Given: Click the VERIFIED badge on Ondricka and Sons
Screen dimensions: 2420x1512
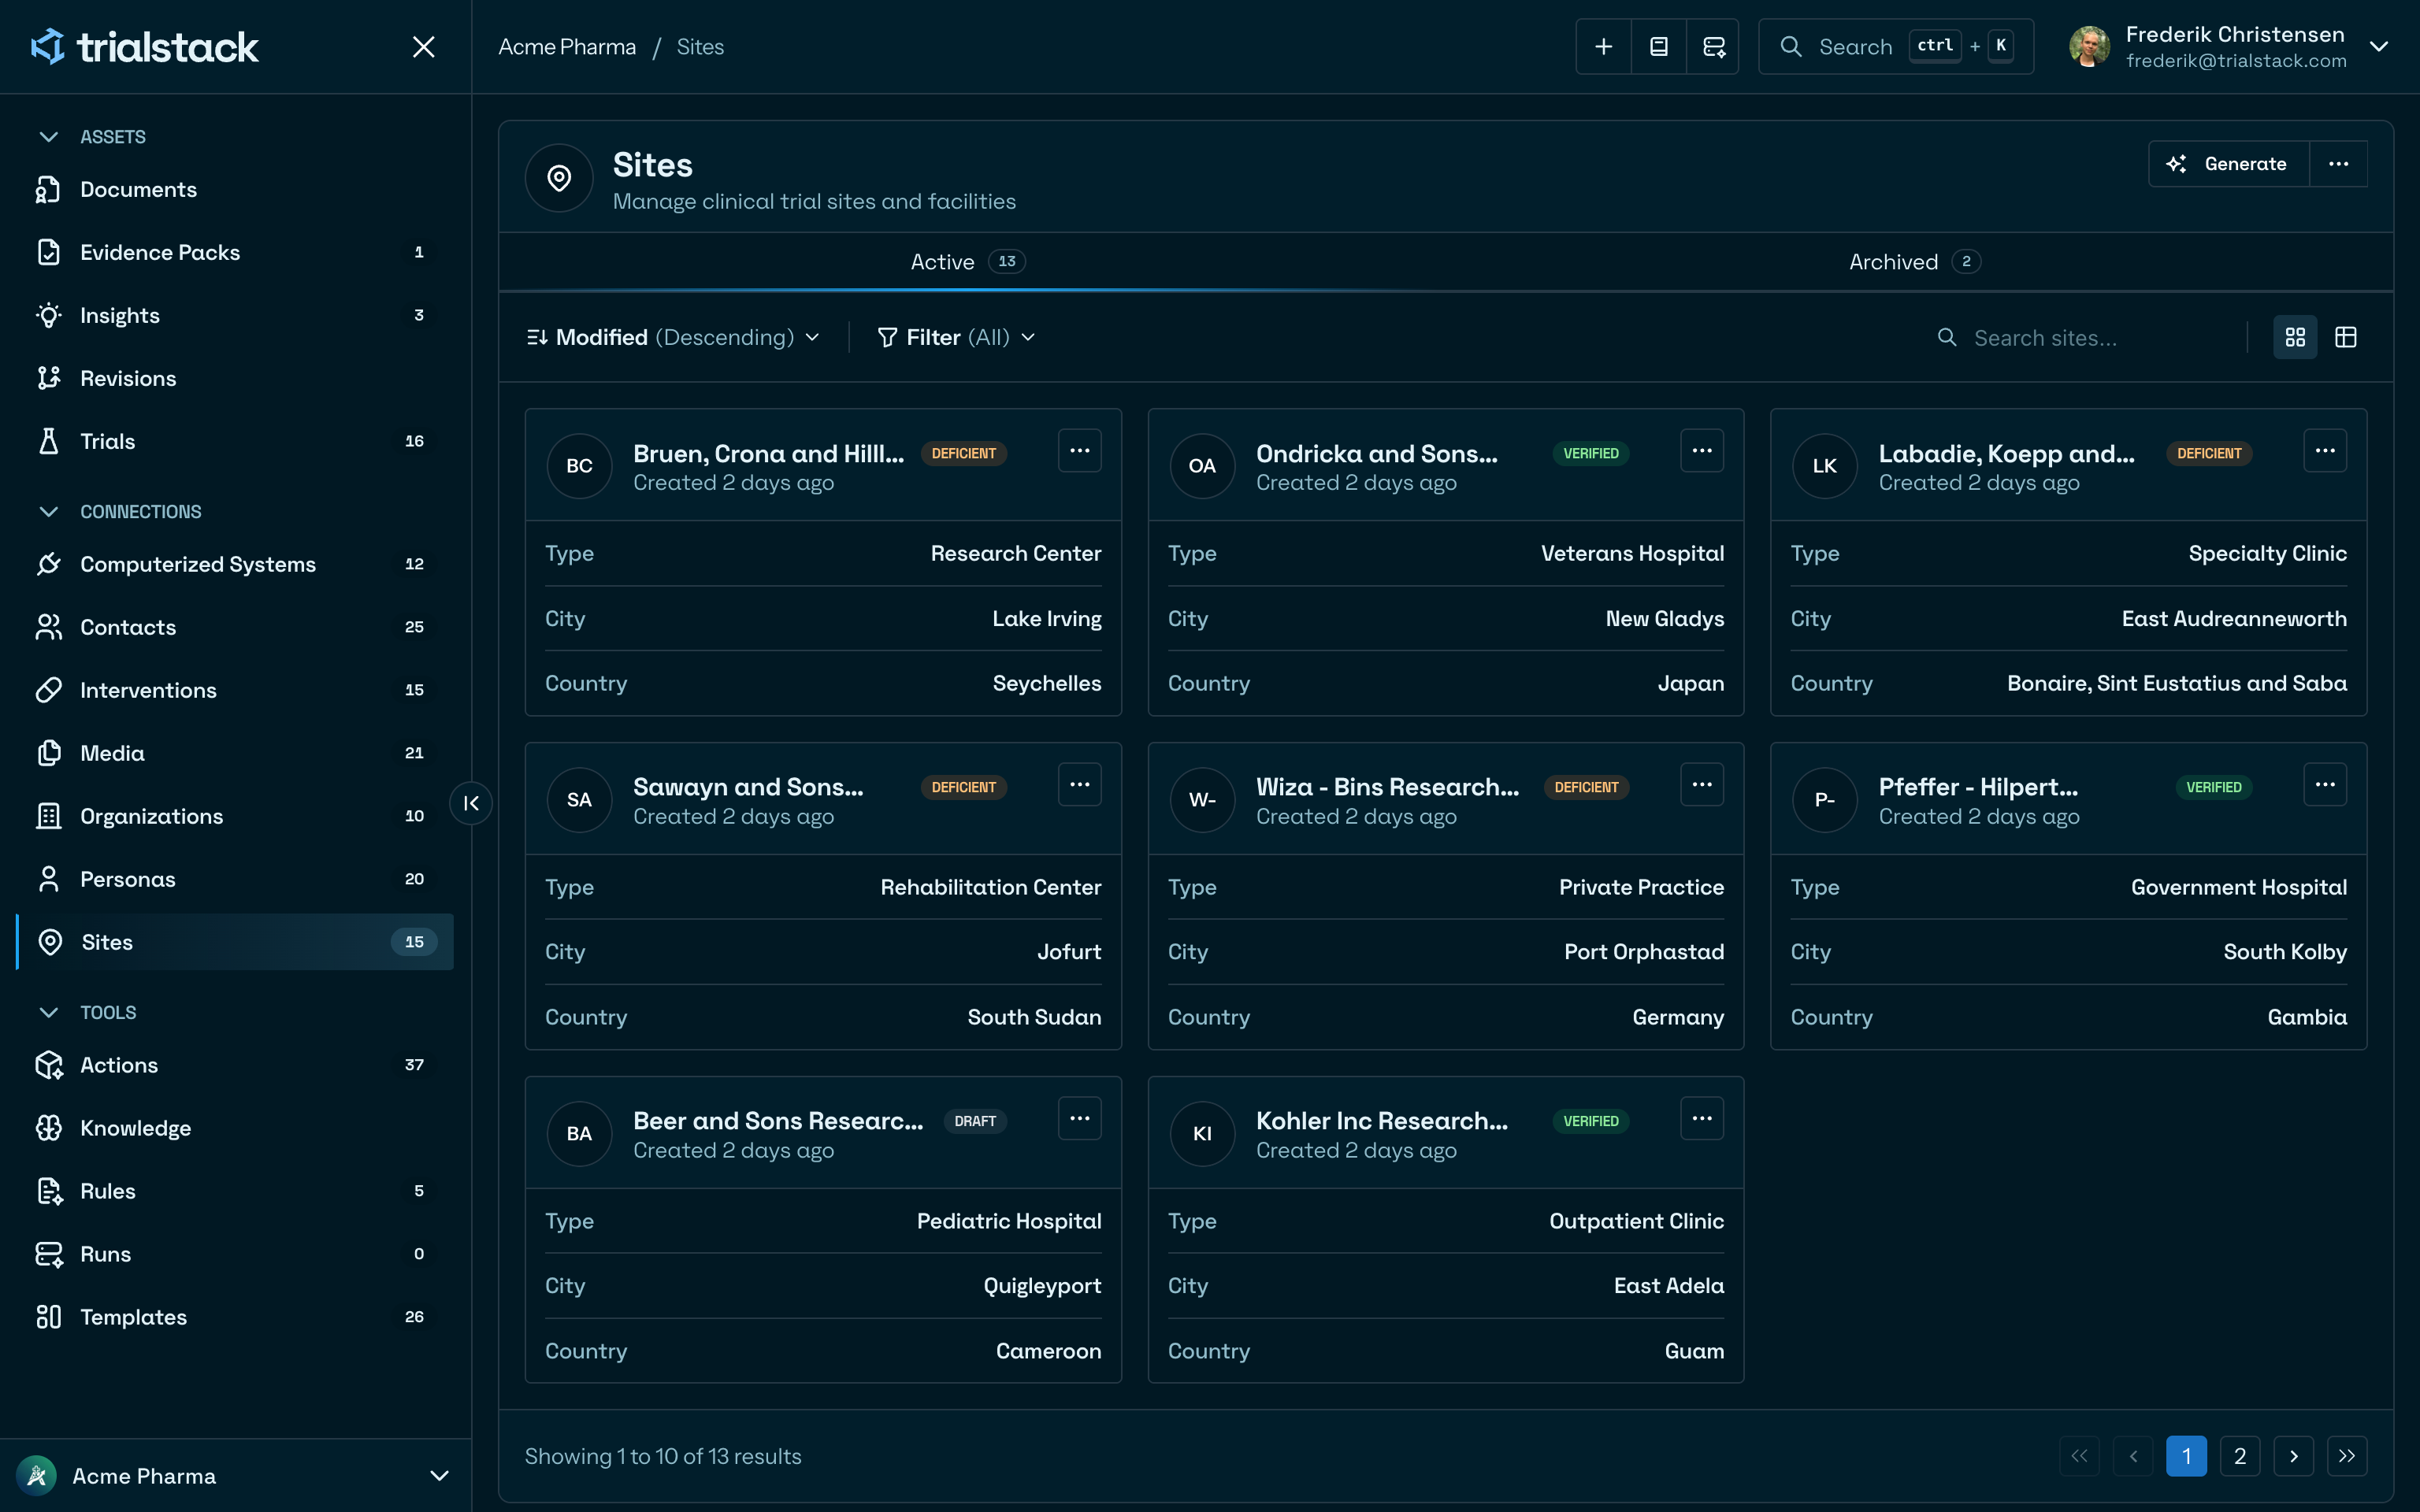Looking at the screenshot, I should pos(1591,454).
